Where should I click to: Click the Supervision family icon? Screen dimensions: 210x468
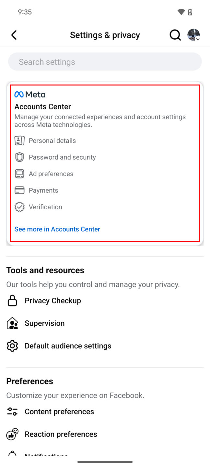pos(12,323)
